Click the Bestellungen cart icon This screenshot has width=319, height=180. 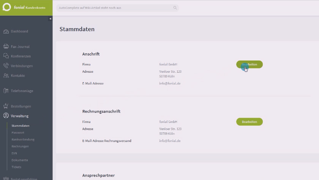(x=6, y=106)
